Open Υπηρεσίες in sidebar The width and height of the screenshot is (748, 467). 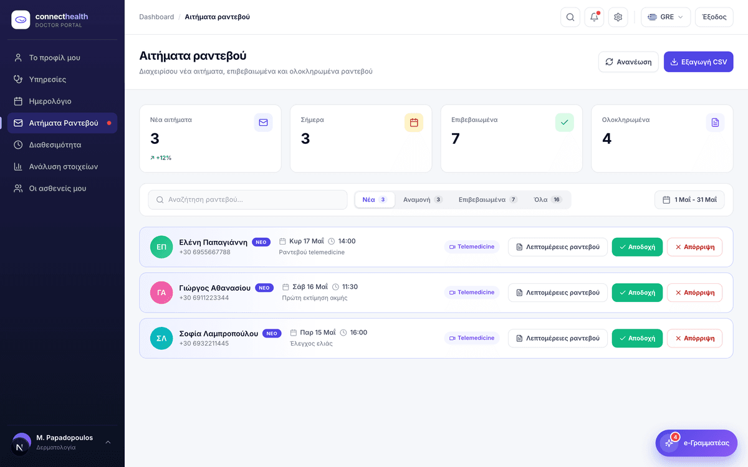(62, 79)
